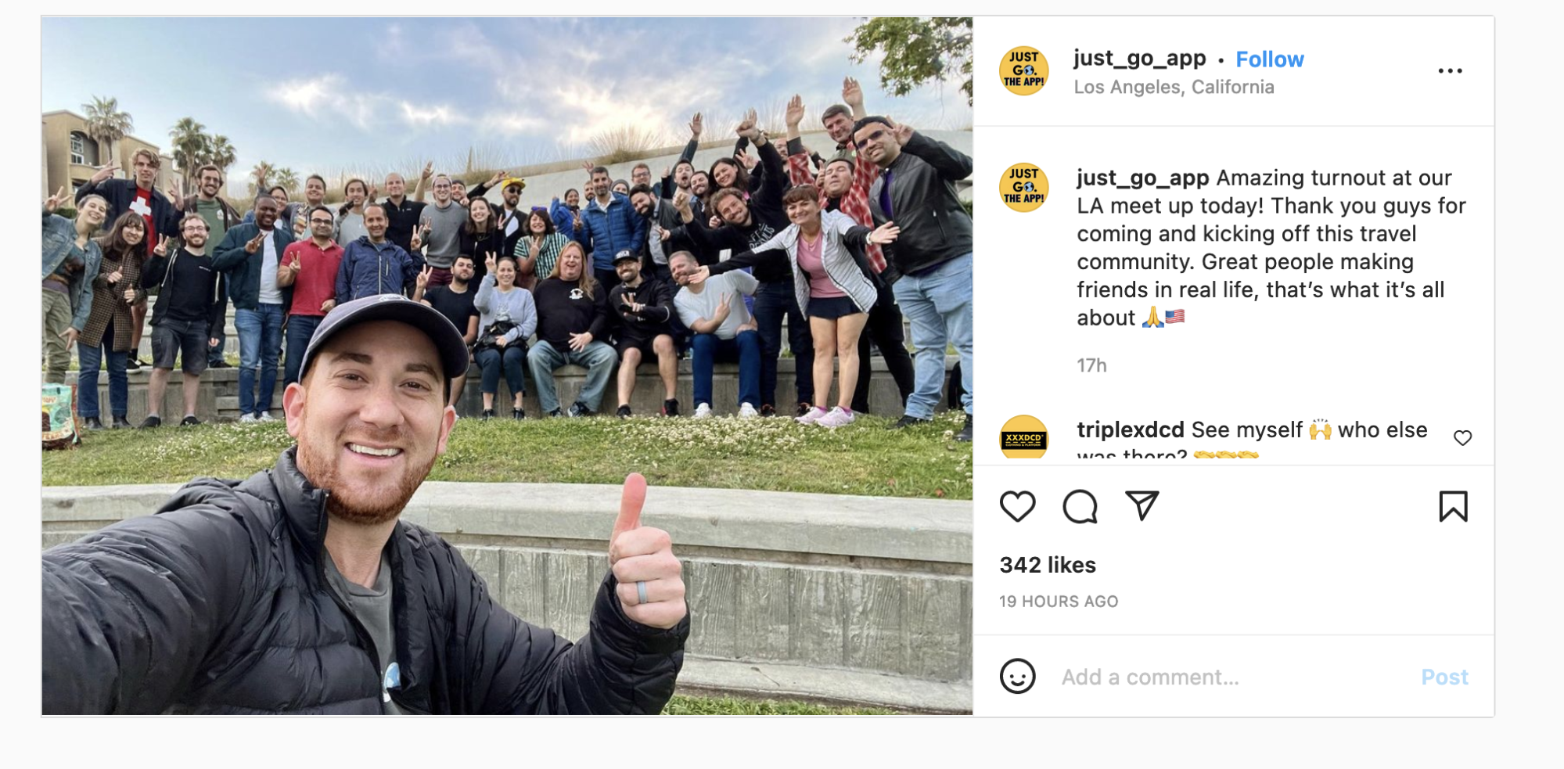Like the post with the heart icon
This screenshot has height=769, width=1564.
(1017, 506)
